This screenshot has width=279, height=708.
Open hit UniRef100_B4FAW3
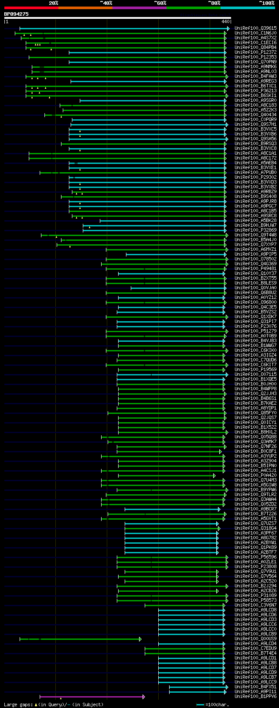click(x=255, y=76)
